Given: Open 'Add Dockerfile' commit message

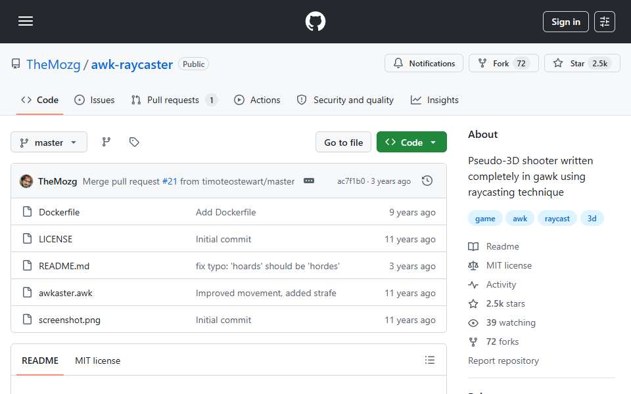Looking at the screenshot, I should (225, 212).
